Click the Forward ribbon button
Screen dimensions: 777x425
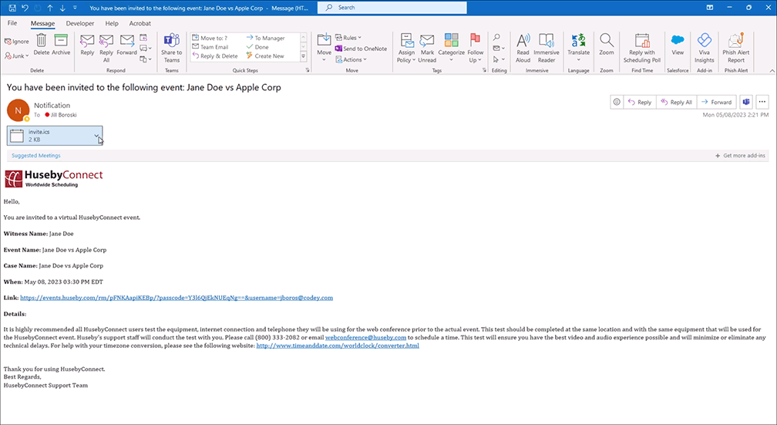point(127,45)
